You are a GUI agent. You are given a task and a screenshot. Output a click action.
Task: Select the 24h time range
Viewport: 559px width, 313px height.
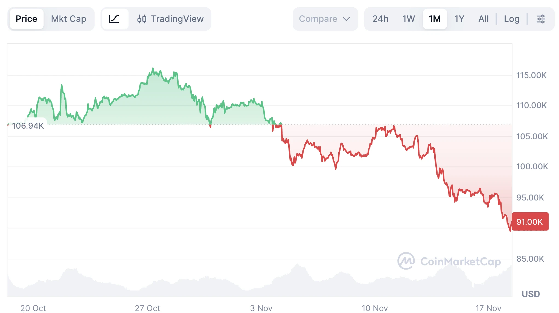pyautogui.click(x=380, y=19)
